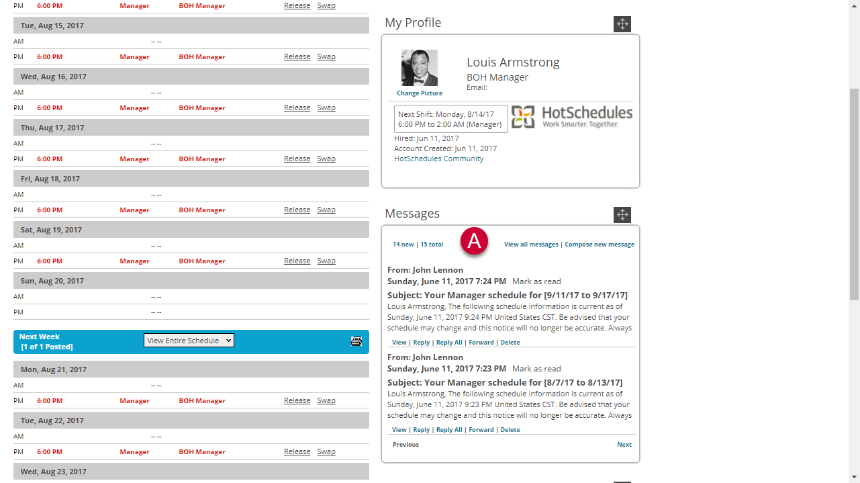The height and width of the screenshot is (483, 860).
Task: Reply to the 9/11/17 schedule message
Action: (x=421, y=343)
